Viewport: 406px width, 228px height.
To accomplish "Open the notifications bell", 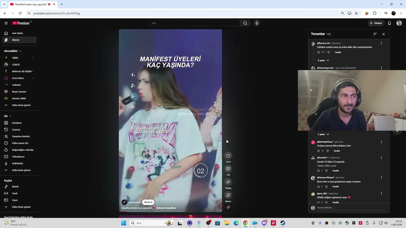I will click(390, 23).
